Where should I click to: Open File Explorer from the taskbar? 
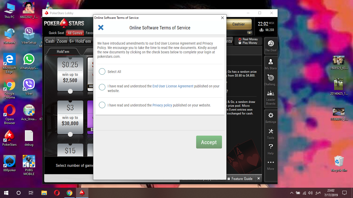(x=44, y=193)
